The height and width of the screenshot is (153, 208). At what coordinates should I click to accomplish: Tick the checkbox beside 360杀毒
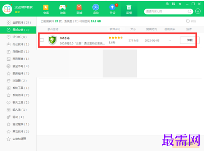[x=42, y=40]
